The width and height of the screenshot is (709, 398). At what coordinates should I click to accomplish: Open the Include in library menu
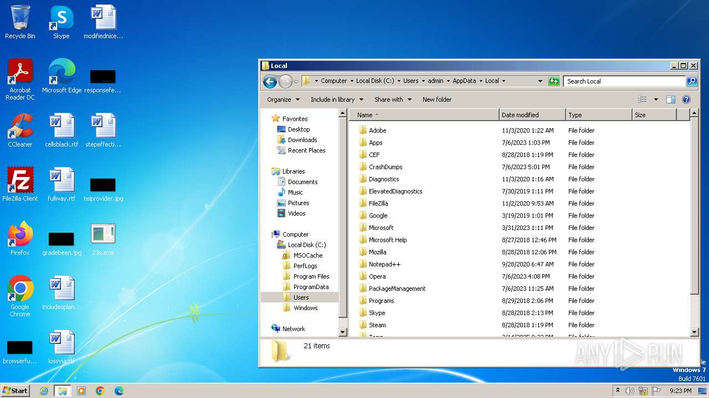(337, 99)
